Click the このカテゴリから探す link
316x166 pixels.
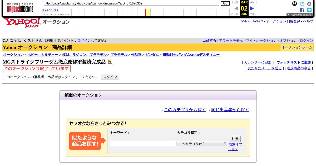click(185, 110)
